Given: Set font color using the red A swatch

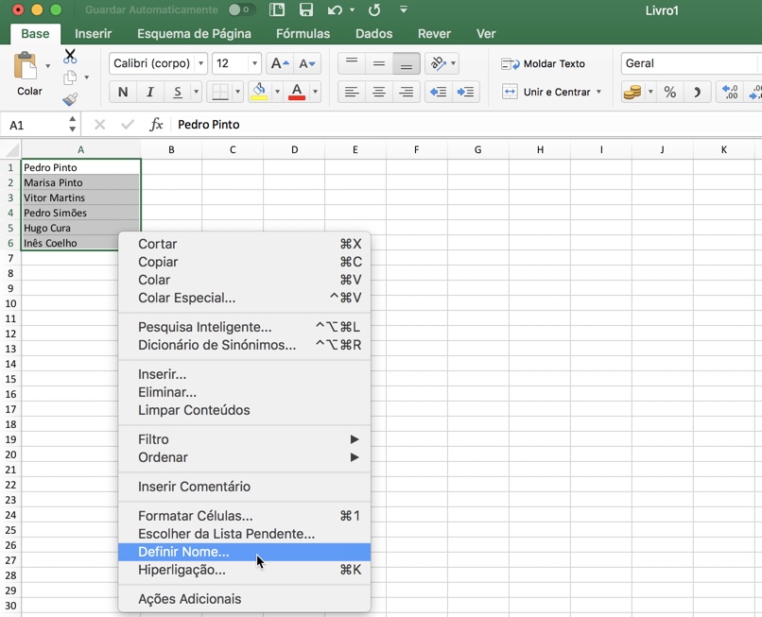Looking at the screenshot, I should click(x=299, y=92).
